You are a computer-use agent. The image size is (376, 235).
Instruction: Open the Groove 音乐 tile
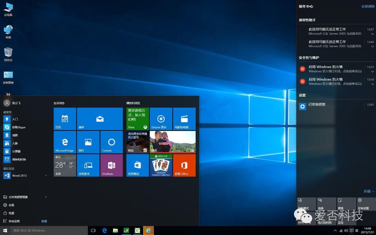pyautogui.click(x=161, y=119)
